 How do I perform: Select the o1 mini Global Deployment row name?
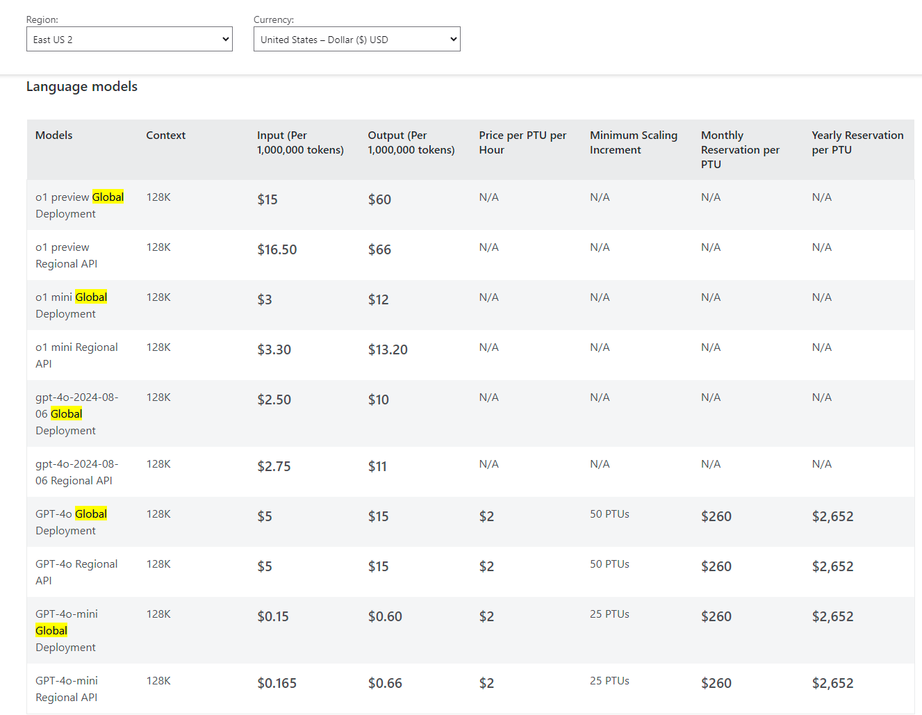coord(72,305)
